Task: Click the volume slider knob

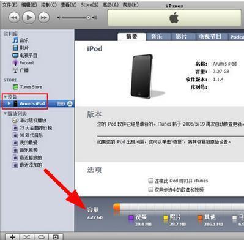Action: (88, 18)
